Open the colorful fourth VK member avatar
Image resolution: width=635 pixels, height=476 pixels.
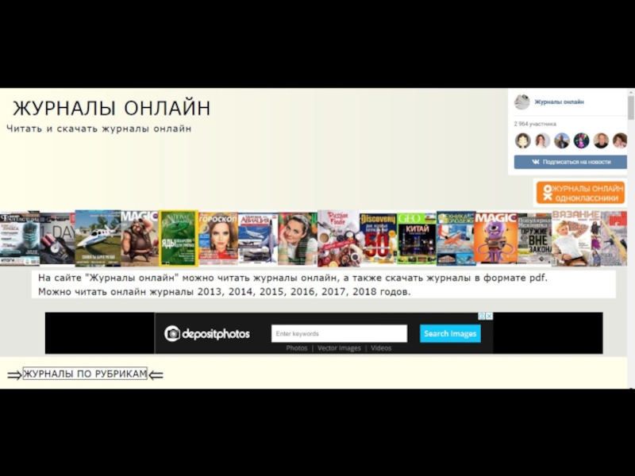(582, 140)
